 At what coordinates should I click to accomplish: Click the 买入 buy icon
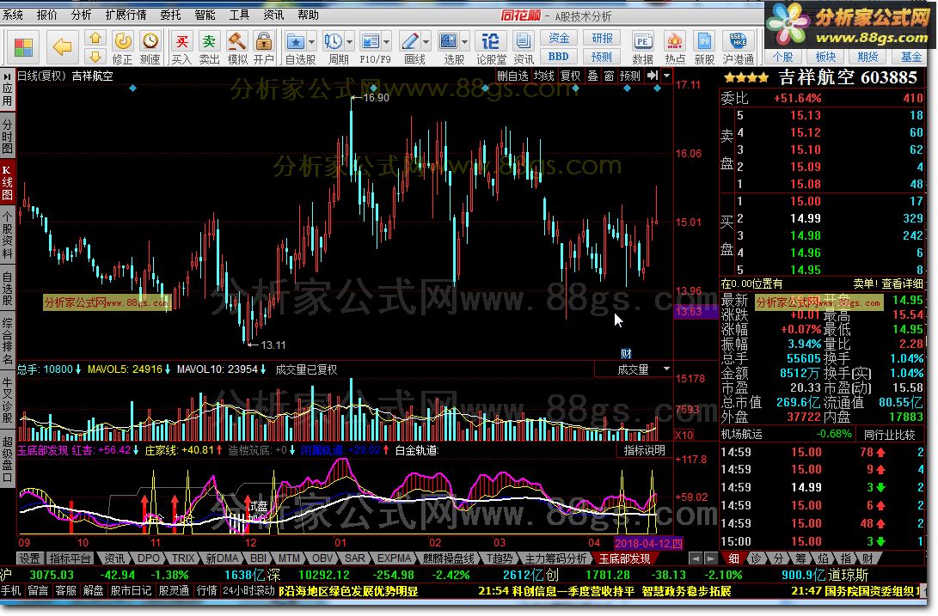click(x=181, y=41)
